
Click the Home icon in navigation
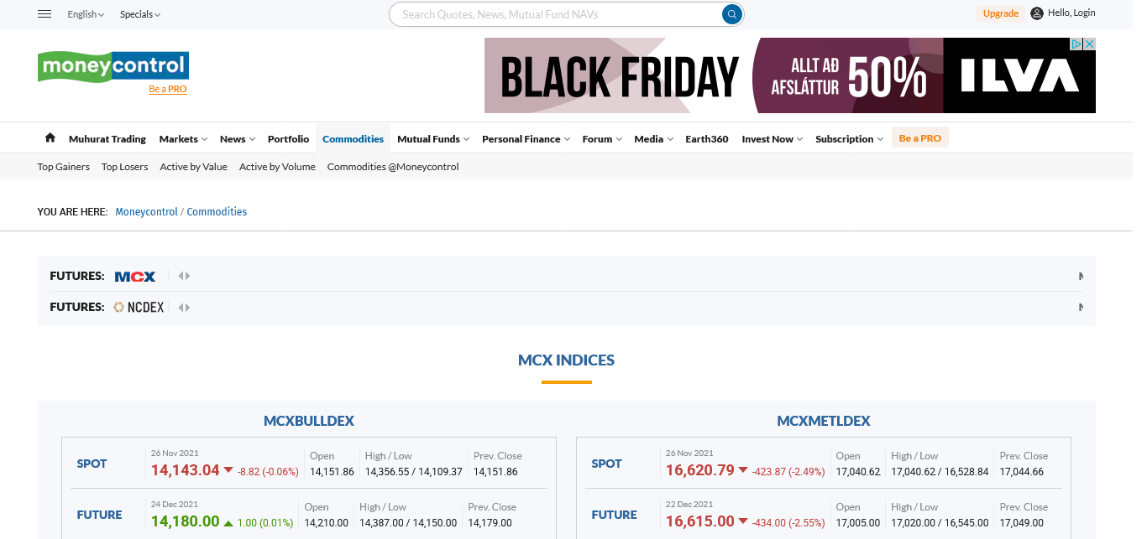coord(50,138)
